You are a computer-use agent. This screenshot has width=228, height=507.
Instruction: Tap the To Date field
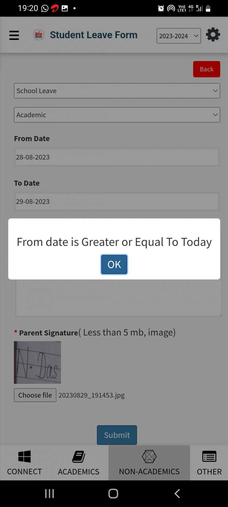coord(117,202)
